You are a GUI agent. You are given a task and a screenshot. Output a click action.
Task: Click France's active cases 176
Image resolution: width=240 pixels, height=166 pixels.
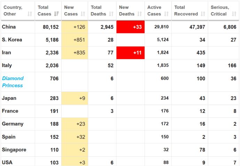165,111
